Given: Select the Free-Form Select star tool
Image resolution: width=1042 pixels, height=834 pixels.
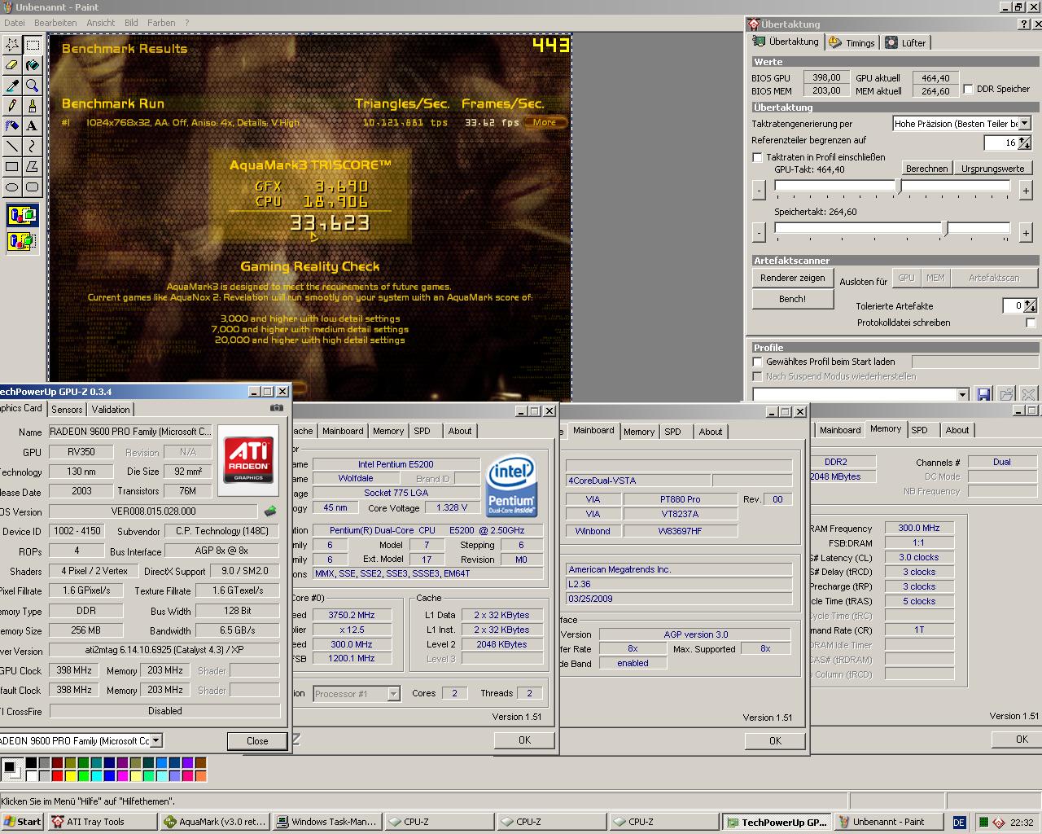Looking at the screenshot, I should point(12,44).
